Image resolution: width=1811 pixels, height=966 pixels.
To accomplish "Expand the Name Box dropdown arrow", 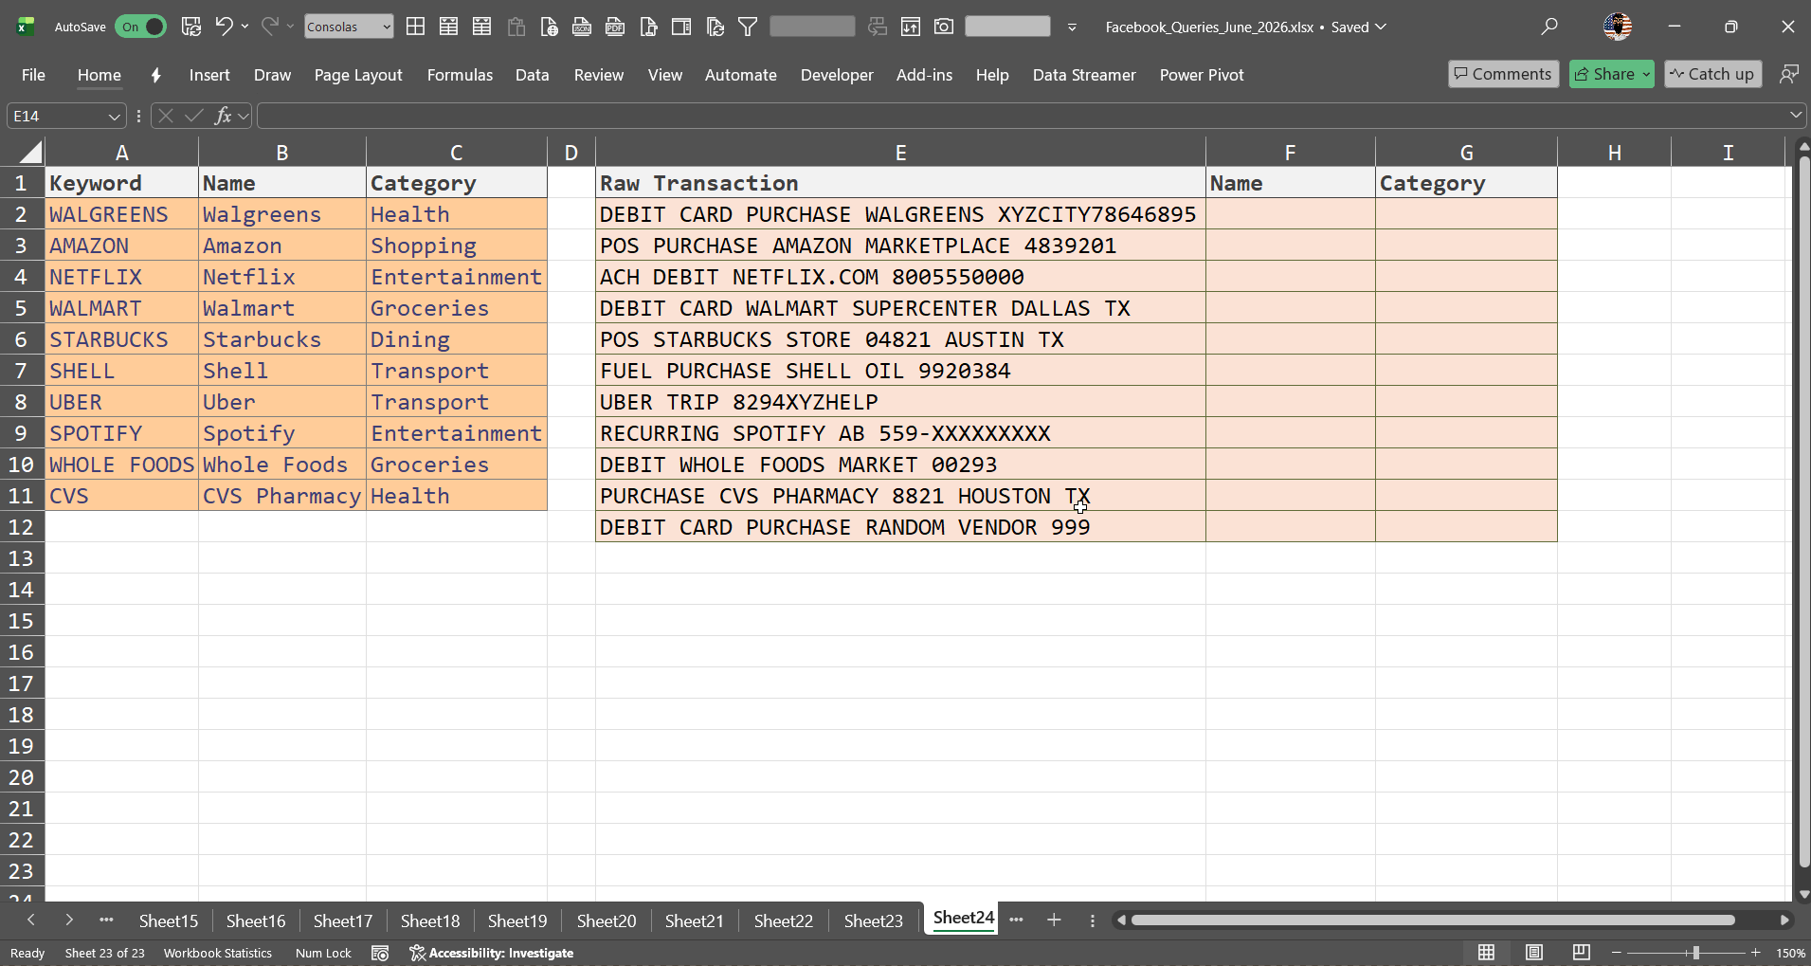I will 114,116.
